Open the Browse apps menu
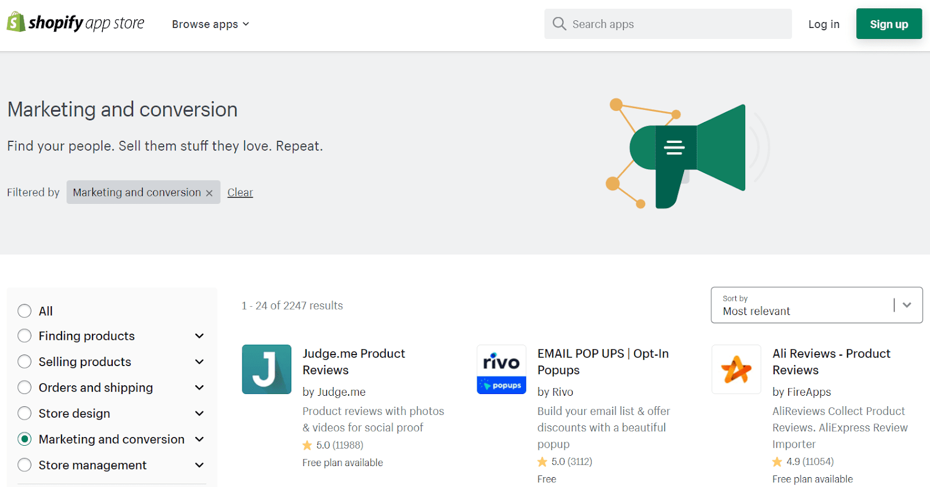The image size is (930, 487). coord(210,24)
